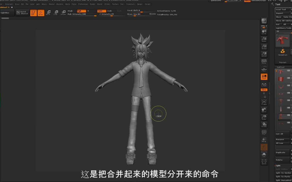
Task: Toggle Zsub mode
Action: point(109,11)
